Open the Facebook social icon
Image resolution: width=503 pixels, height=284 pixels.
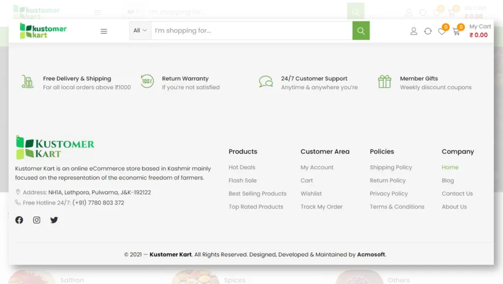tap(19, 220)
